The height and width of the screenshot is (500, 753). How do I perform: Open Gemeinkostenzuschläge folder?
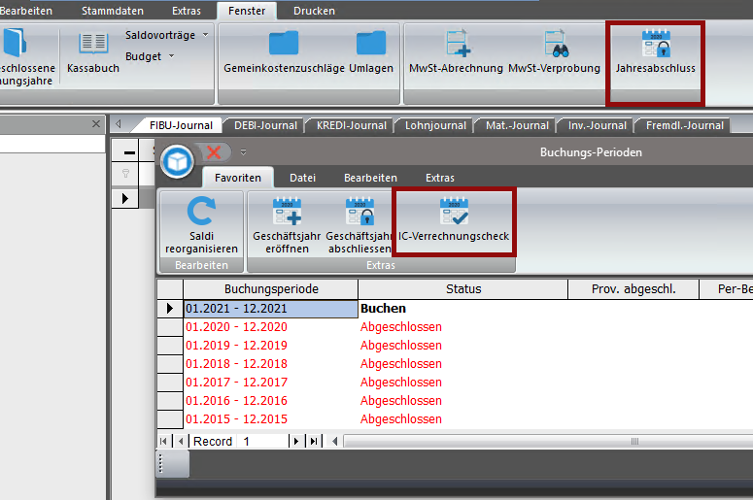pos(284,53)
